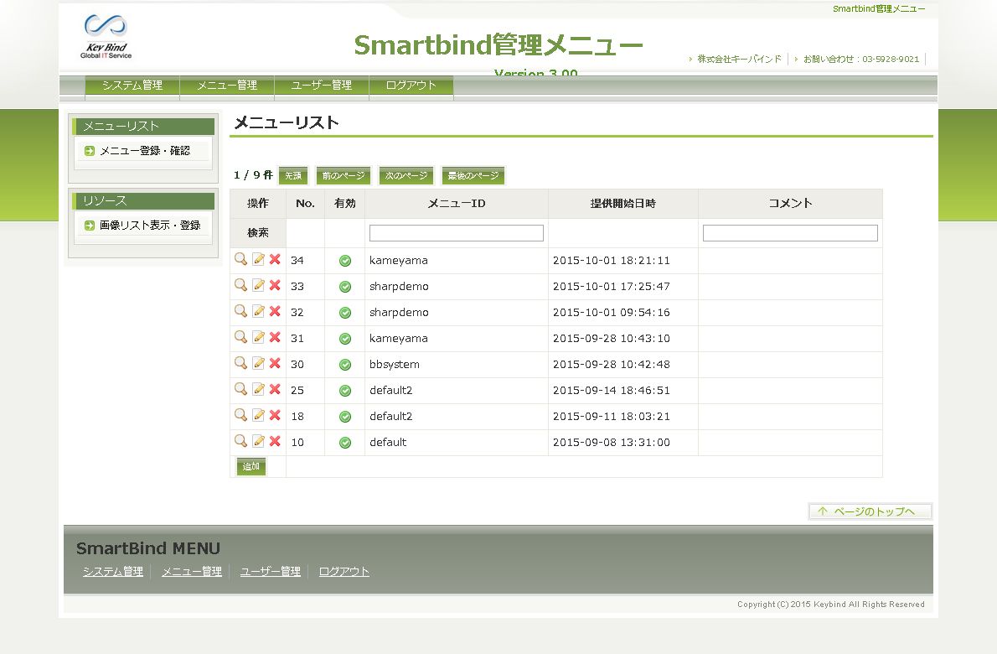Open magnifier view for menu No. 33
997x654 pixels.
click(x=240, y=285)
